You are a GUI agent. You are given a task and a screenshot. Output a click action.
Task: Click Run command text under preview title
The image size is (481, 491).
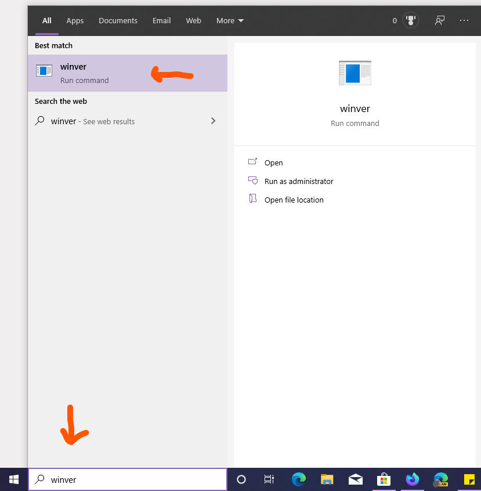(x=355, y=124)
